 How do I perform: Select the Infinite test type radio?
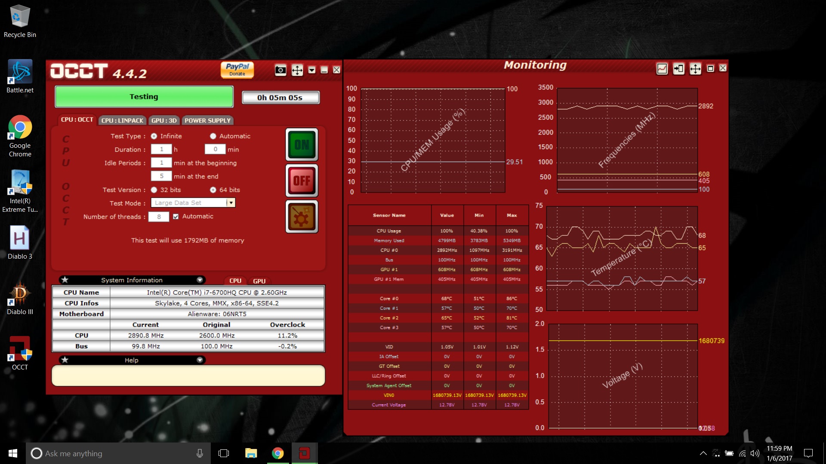tap(154, 136)
